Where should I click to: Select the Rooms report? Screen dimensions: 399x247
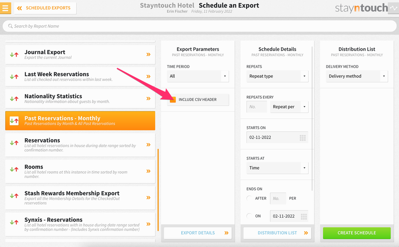[80, 171]
